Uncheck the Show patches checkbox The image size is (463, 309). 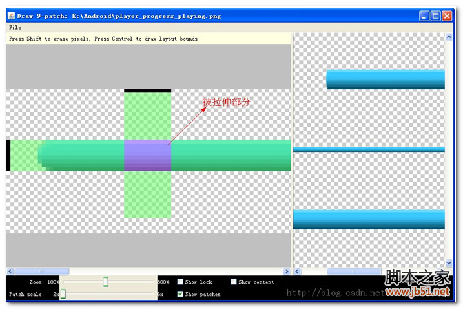click(180, 294)
